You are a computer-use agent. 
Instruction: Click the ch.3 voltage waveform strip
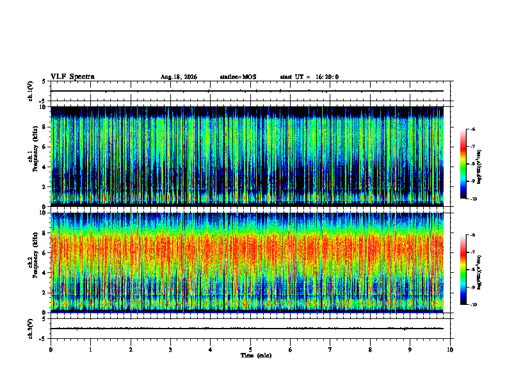(250, 329)
